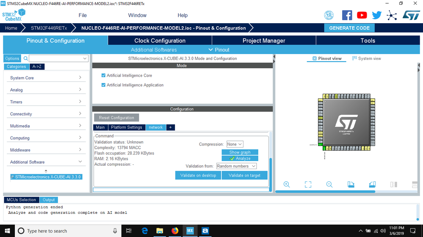Click the Show graph button
The width and height of the screenshot is (423, 237).
coord(240,152)
